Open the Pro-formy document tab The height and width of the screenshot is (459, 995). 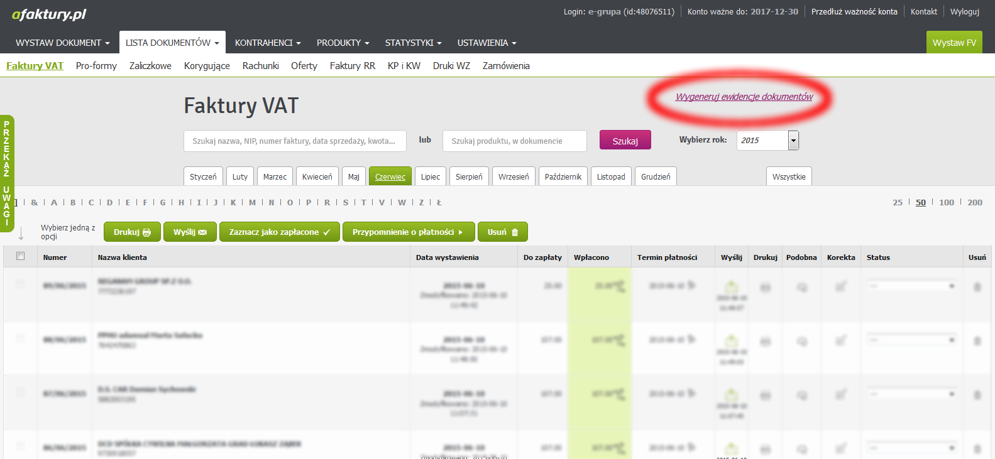pyautogui.click(x=96, y=66)
